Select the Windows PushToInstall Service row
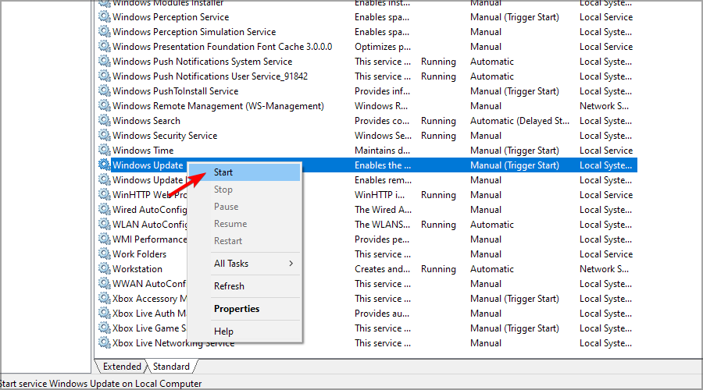Image resolution: width=703 pixels, height=390 pixels. coord(175,91)
